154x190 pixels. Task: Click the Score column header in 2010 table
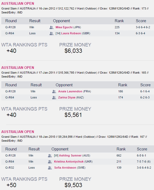tap(142, 149)
